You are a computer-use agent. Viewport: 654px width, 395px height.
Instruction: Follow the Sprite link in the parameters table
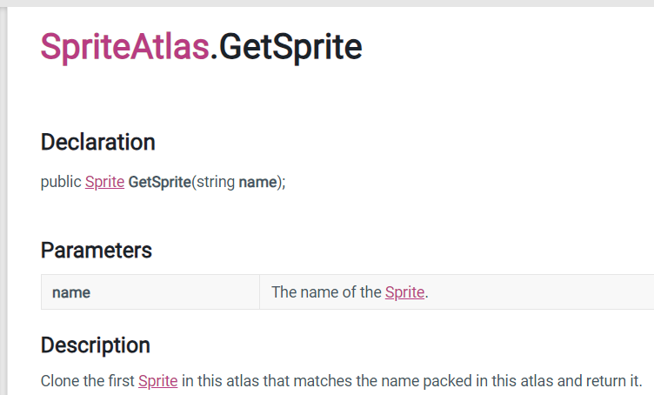[404, 292]
